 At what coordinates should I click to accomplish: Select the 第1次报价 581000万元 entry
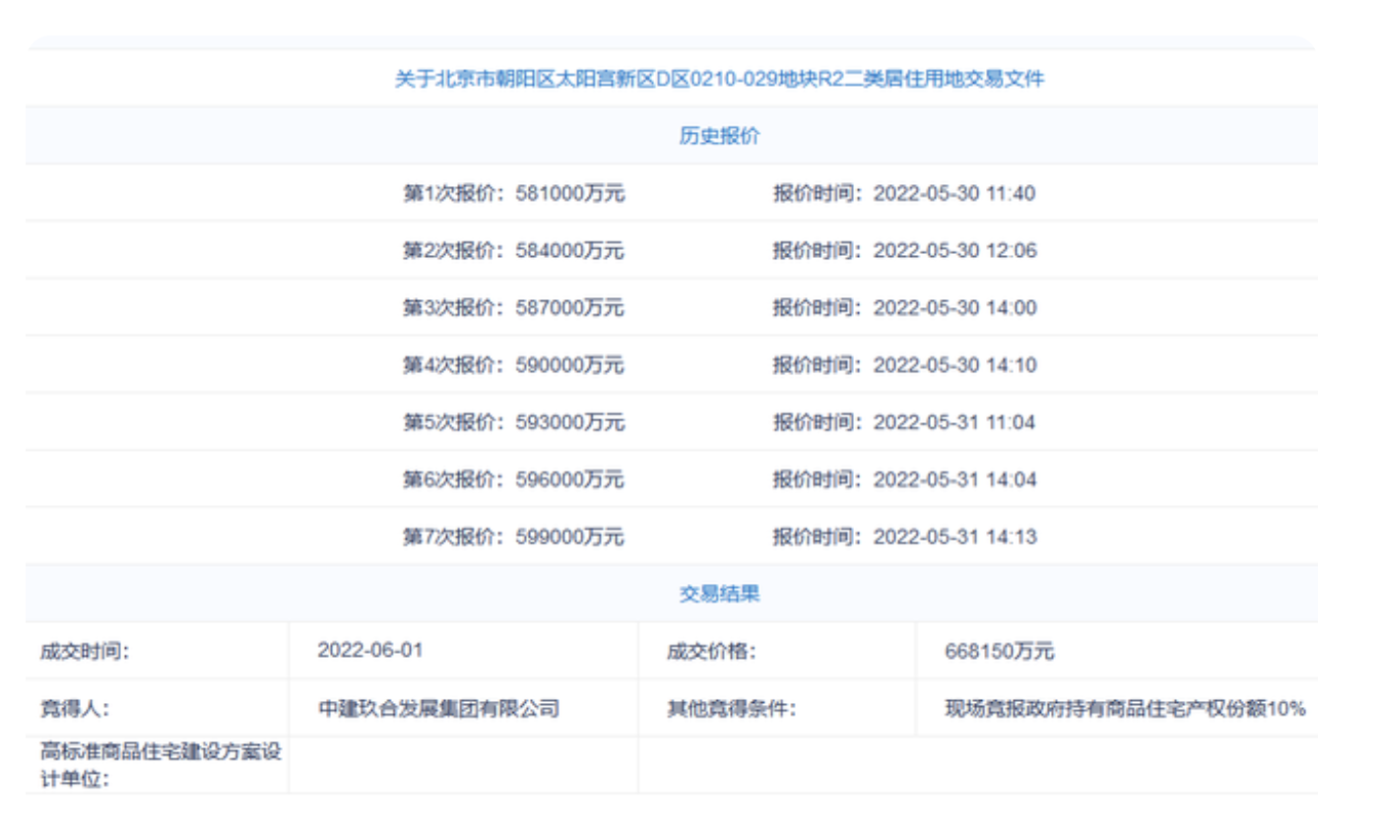(513, 194)
